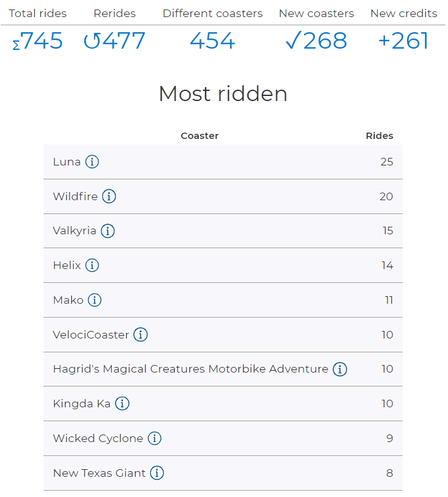Image resolution: width=448 pixels, height=497 pixels.
Task: Click the New coasters count 268
Action: [x=316, y=41]
